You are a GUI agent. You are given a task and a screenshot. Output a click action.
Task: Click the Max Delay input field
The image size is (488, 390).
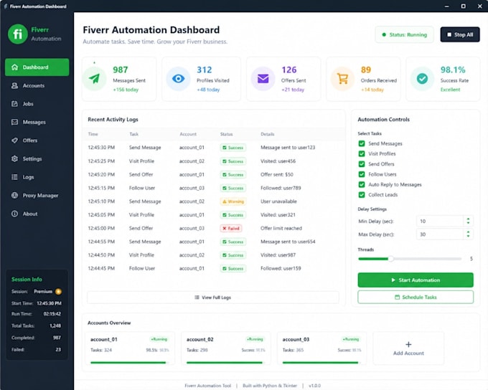click(440, 234)
